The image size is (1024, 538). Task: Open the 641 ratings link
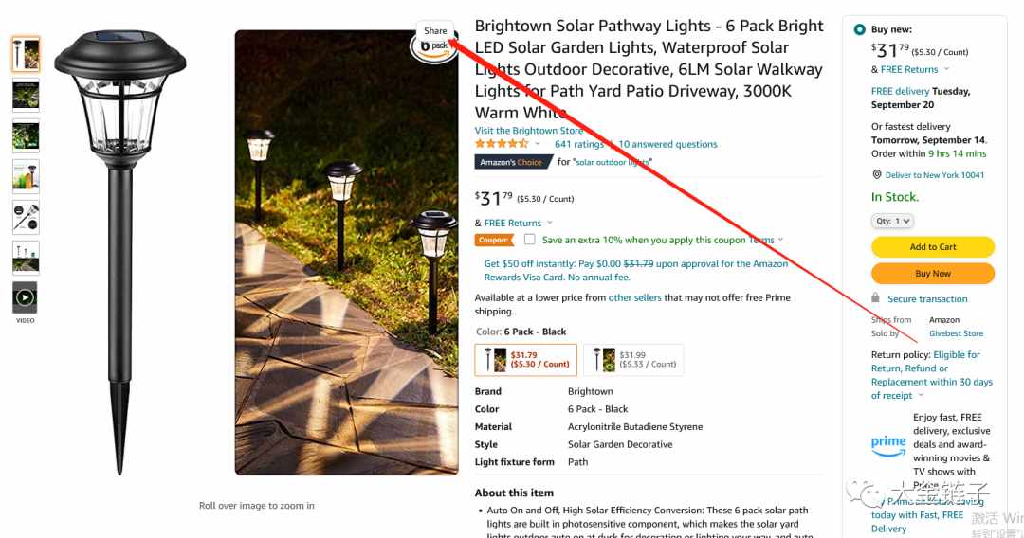click(x=579, y=144)
